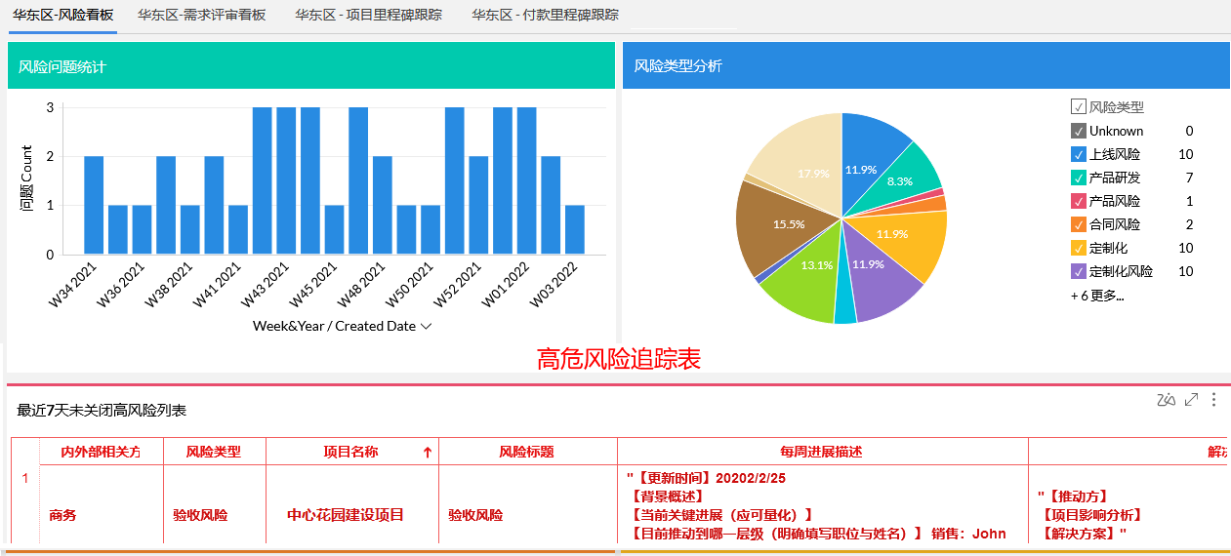The height and width of the screenshot is (556, 1231).
Task: Open the 华东区 - 项目里程碑跟踪 tab
Action: 368,16
